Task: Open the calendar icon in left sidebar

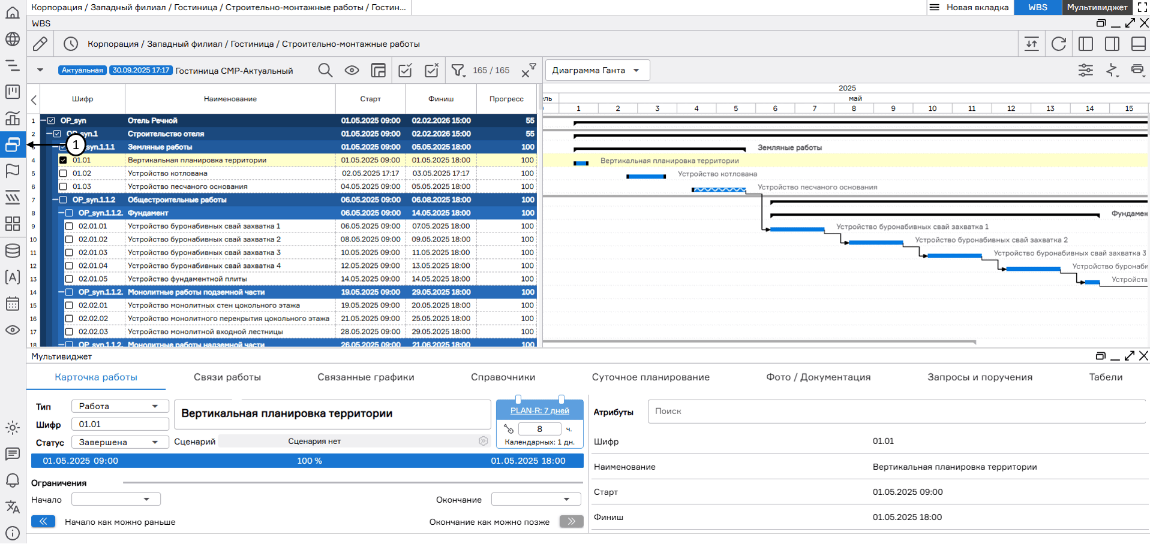Action: click(13, 304)
